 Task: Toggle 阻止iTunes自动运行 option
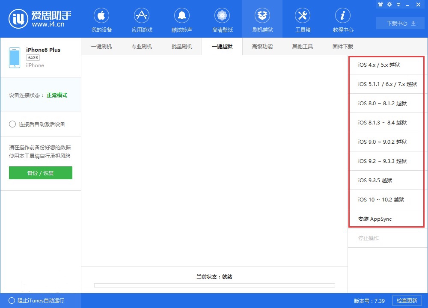pyautogui.click(x=12, y=301)
